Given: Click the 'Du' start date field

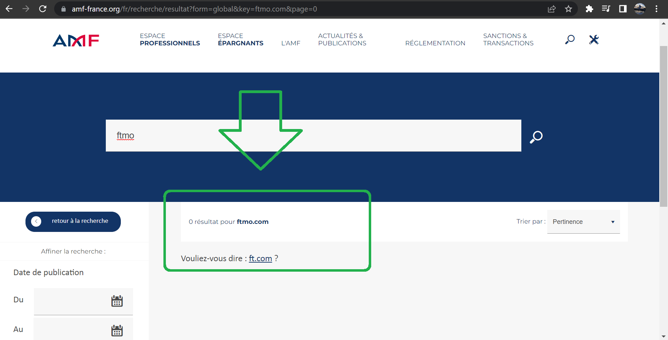Looking at the screenshot, I should coord(83,301).
